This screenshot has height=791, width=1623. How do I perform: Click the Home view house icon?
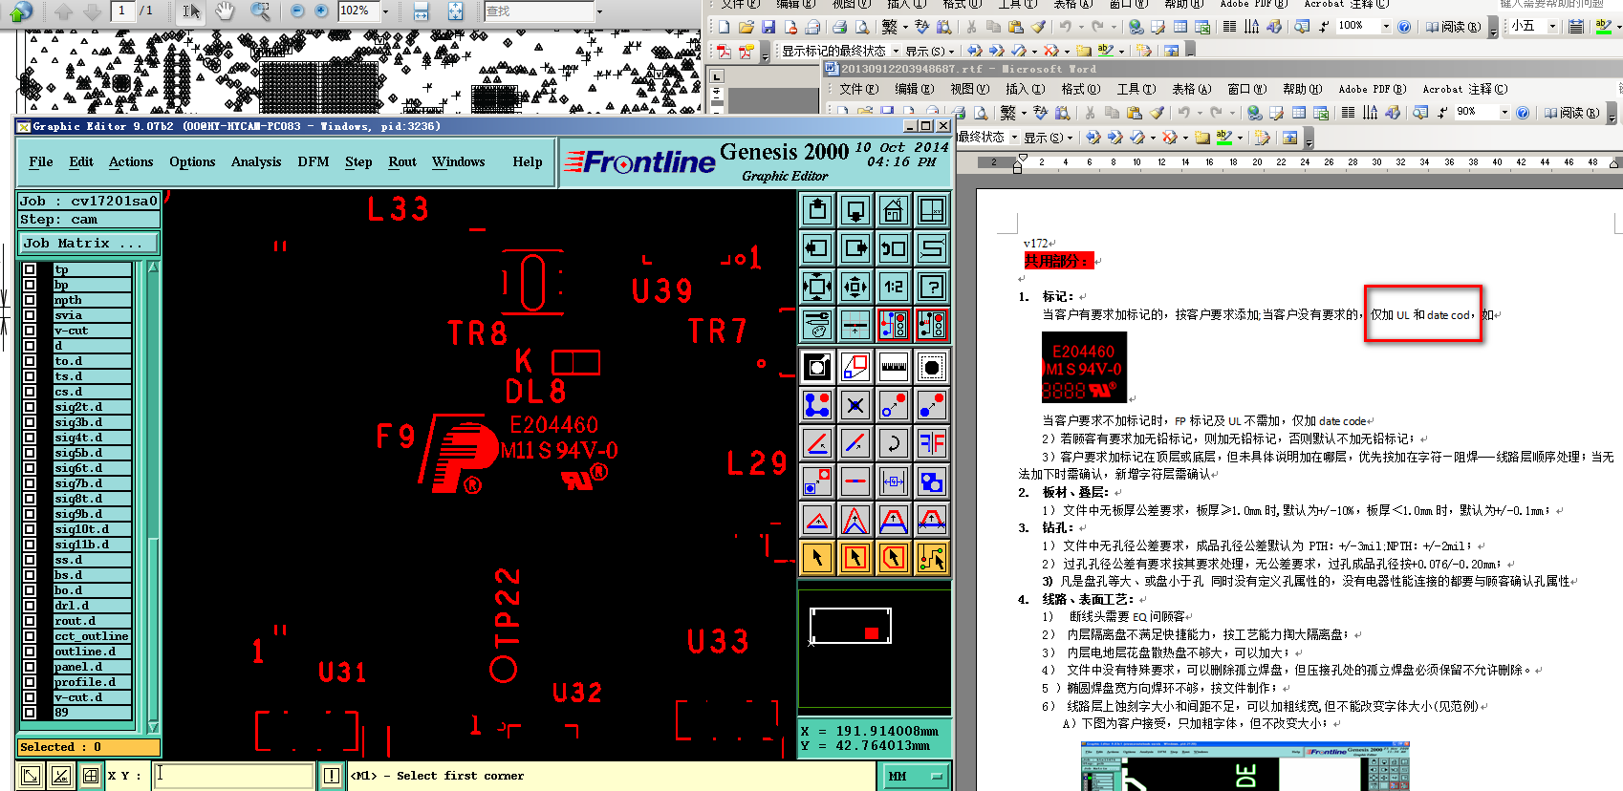click(894, 210)
